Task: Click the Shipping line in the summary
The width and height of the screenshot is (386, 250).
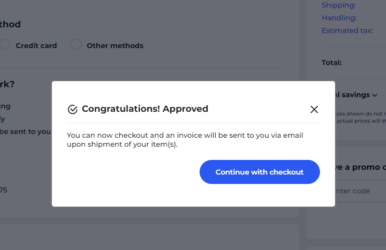Action: 338,5
